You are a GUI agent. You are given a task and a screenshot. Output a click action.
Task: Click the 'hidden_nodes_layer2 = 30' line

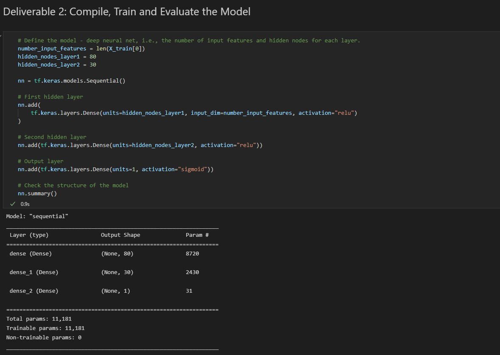point(57,64)
